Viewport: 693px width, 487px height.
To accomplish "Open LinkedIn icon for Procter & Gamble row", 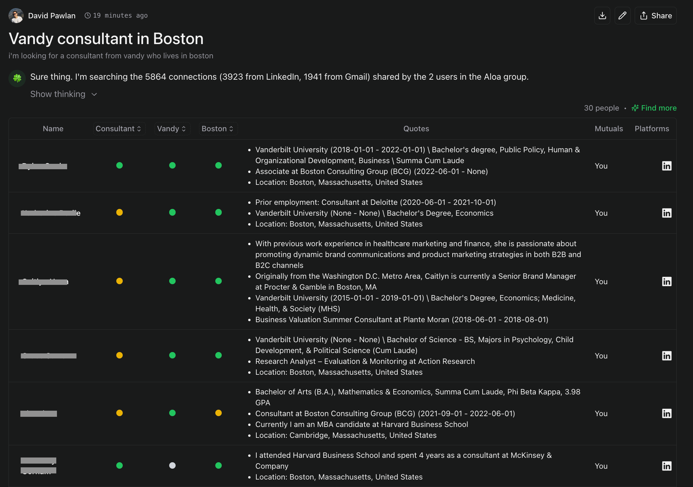I will click(667, 281).
